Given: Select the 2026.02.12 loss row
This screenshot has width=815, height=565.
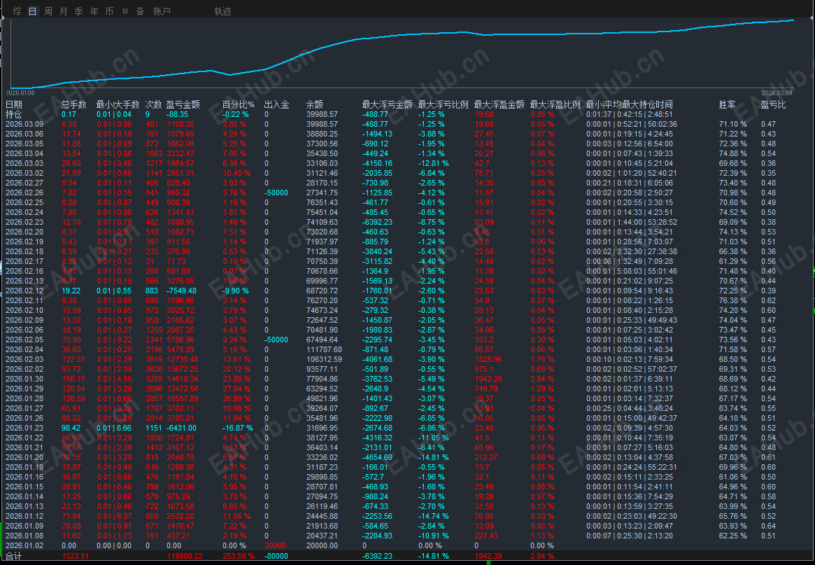Looking at the screenshot, I should pos(407,291).
